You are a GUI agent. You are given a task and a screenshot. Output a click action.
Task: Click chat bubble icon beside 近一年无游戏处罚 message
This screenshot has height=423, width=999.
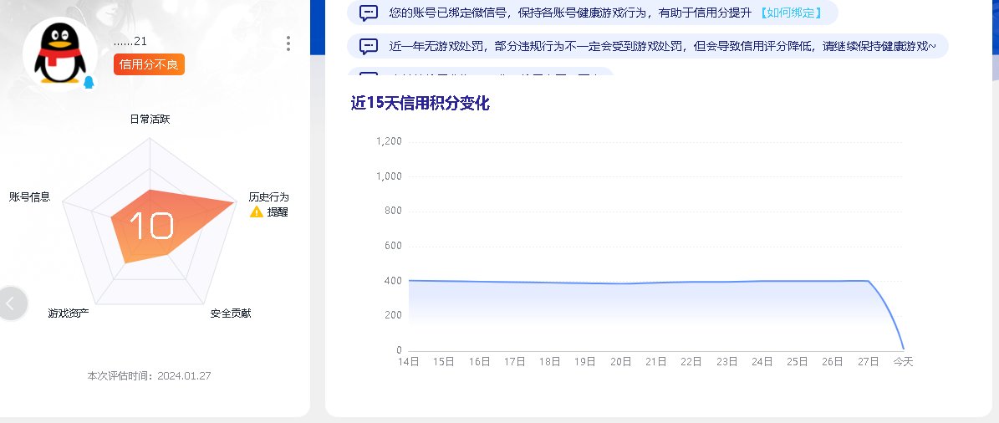click(x=369, y=47)
